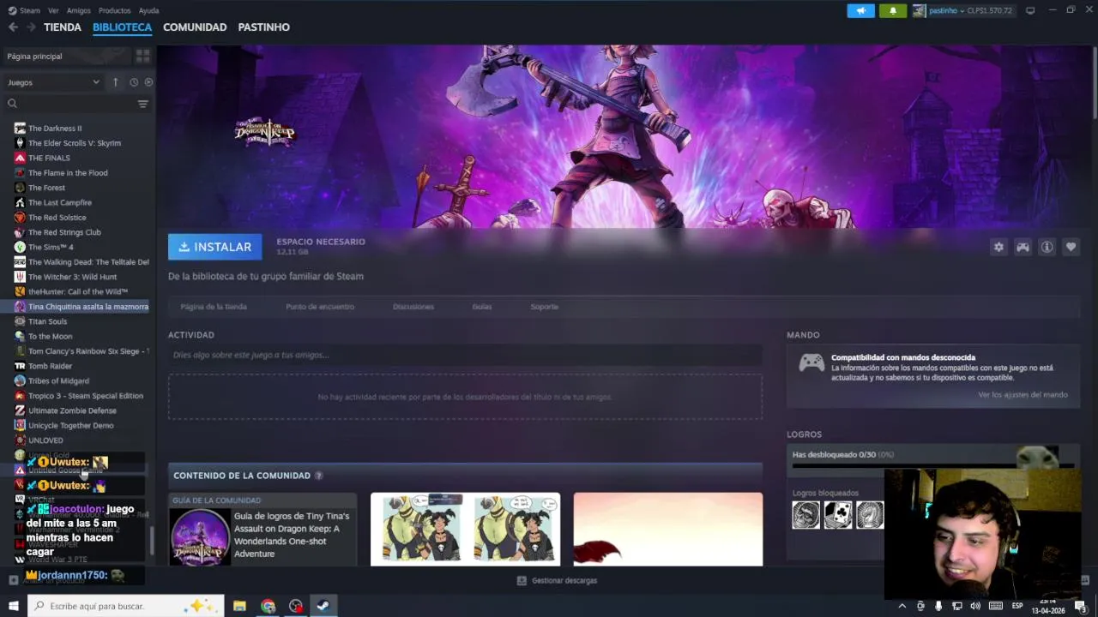
Task: Open Google Chrome from taskbar
Action: click(x=268, y=606)
